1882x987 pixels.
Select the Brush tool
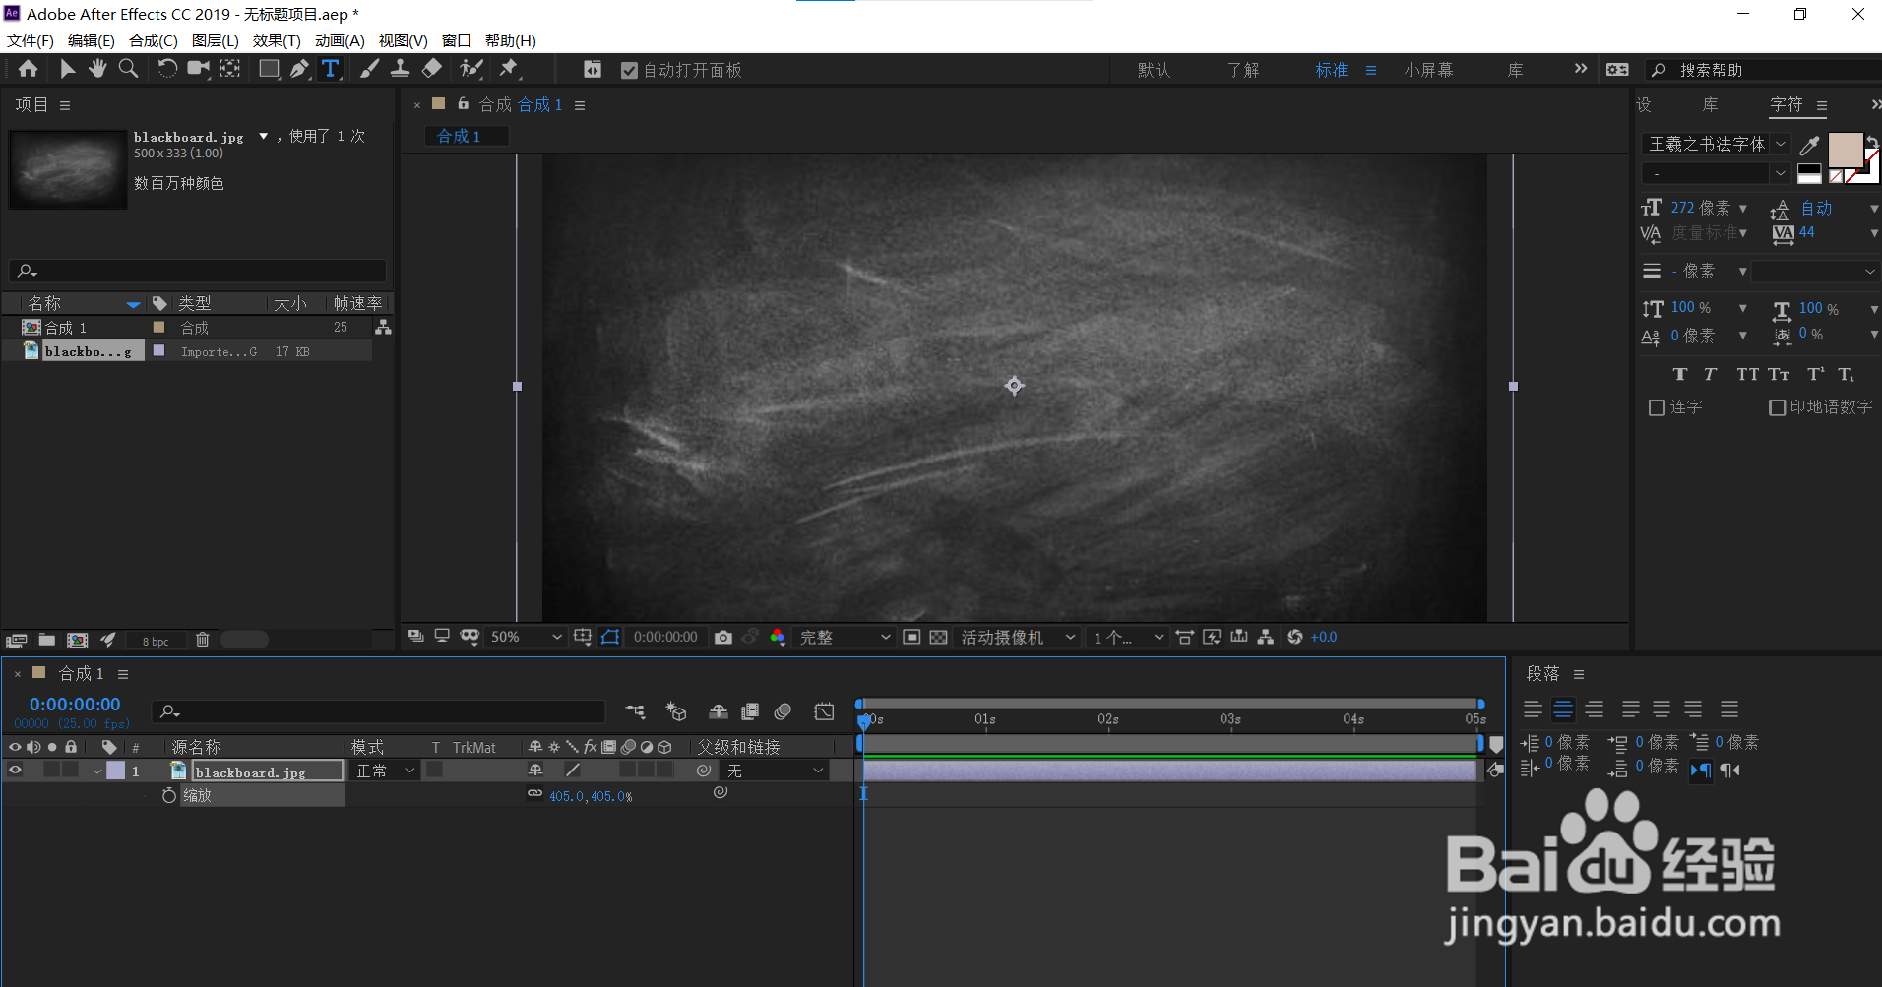click(x=370, y=69)
